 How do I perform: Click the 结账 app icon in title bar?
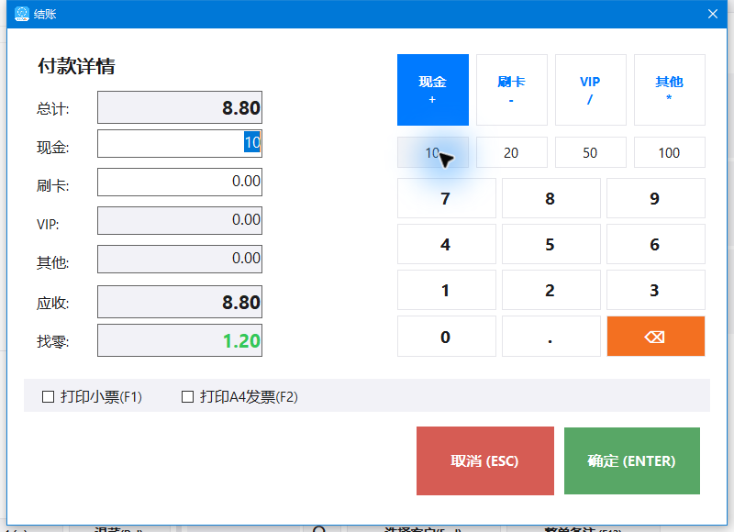point(21,14)
